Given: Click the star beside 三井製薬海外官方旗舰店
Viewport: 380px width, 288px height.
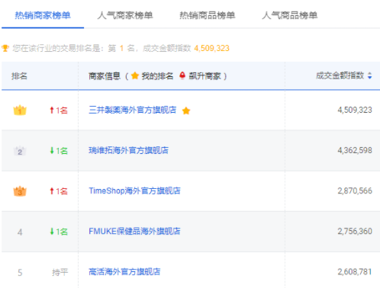Looking at the screenshot, I should [186, 110].
